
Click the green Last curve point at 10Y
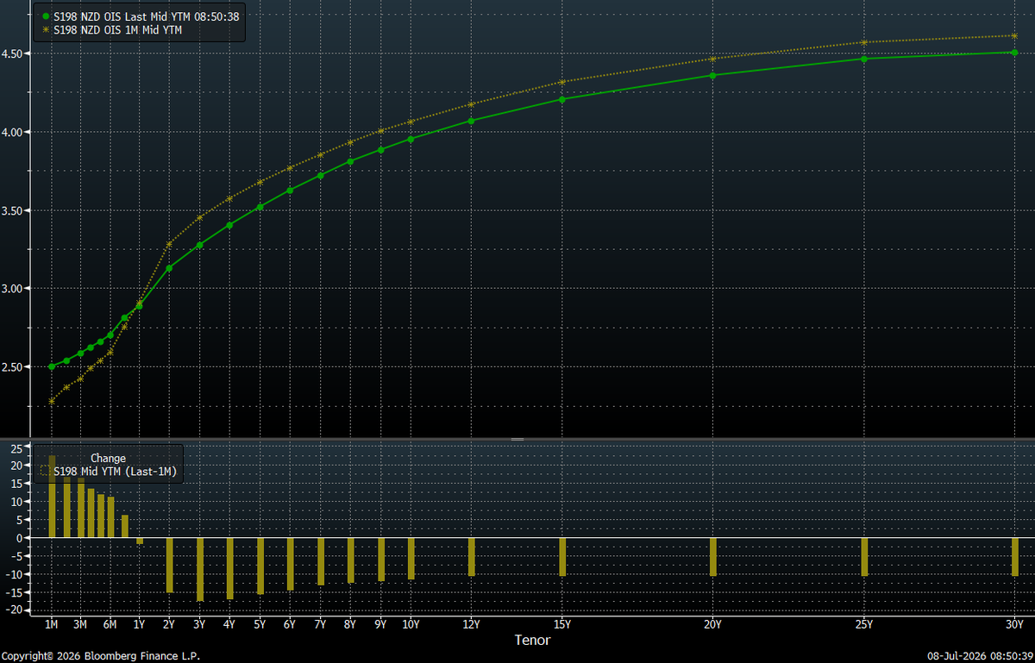pos(411,139)
